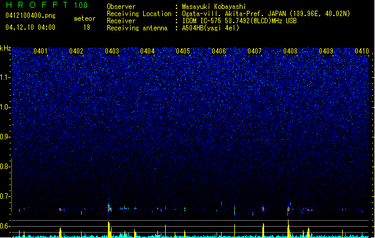Click the 'Receiver' field label
The image size is (375, 238).
coord(121,21)
